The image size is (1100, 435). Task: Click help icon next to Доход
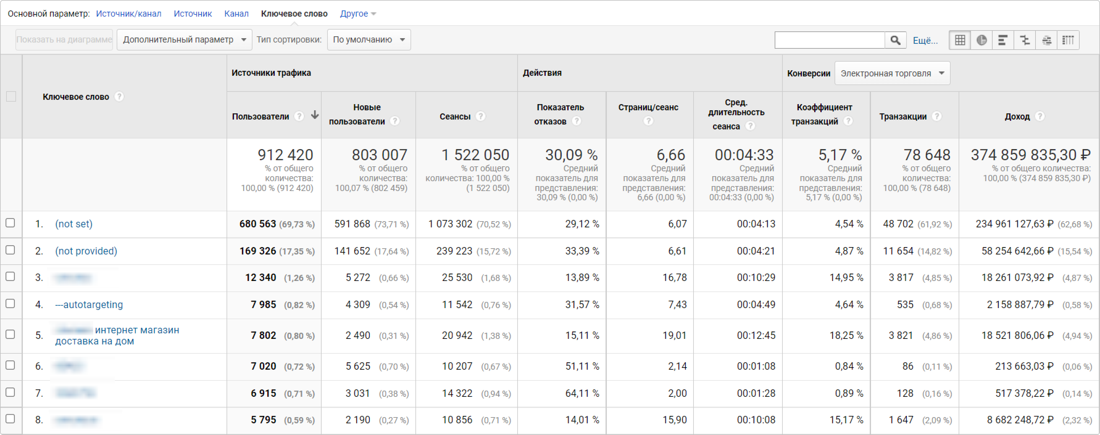1040,116
